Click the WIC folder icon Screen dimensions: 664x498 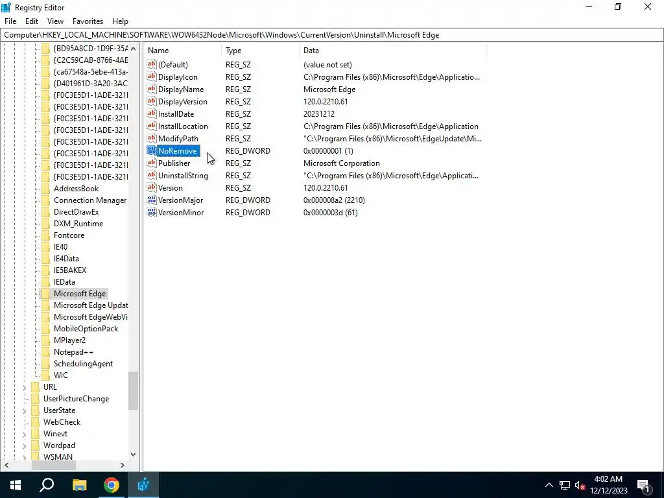click(46, 375)
